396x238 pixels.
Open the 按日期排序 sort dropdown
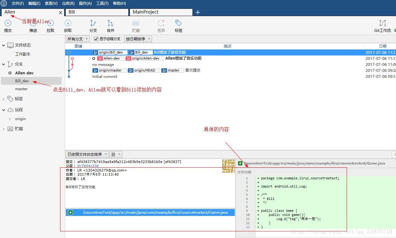(138, 39)
